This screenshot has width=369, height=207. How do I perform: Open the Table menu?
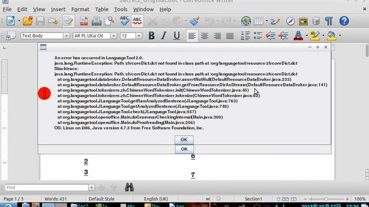pos(101,9)
